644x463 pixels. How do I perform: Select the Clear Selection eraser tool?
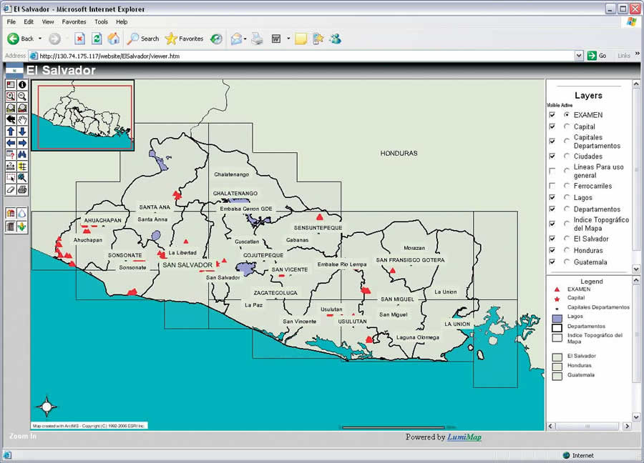click(x=11, y=189)
